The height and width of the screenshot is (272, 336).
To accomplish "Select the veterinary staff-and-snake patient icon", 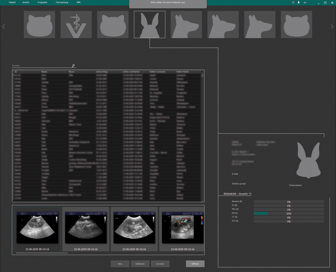I will [76, 25].
